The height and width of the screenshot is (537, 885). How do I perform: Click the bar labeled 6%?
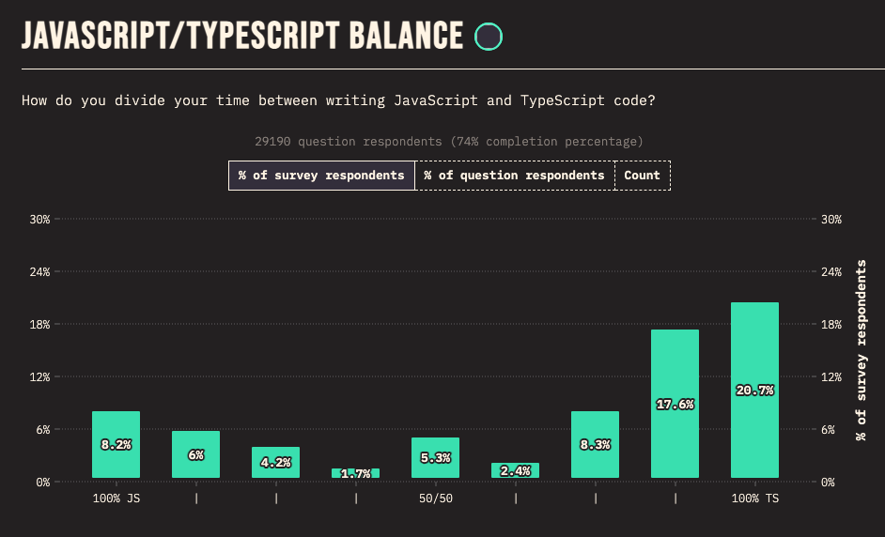[x=195, y=454]
